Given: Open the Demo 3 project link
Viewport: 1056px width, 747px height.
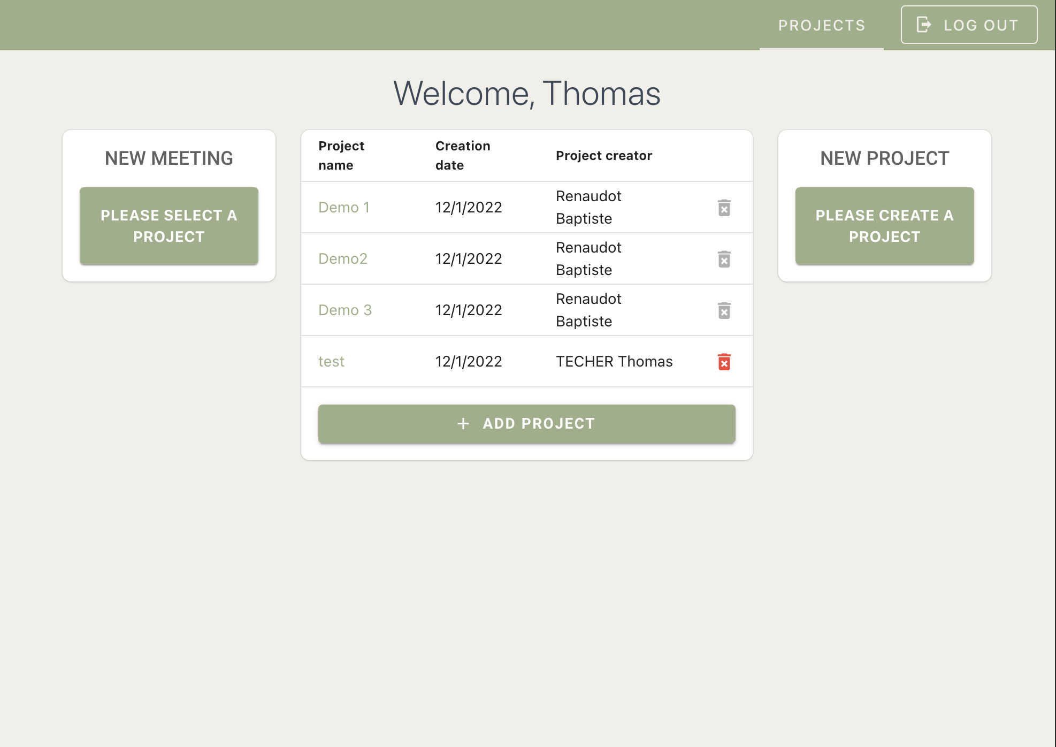Looking at the screenshot, I should (x=345, y=310).
